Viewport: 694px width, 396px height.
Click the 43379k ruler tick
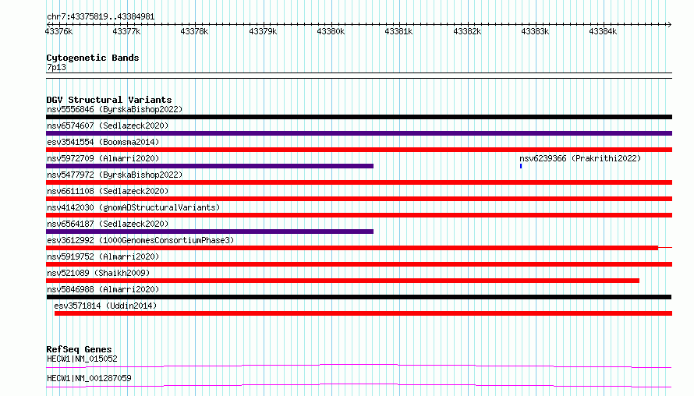(263, 31)
